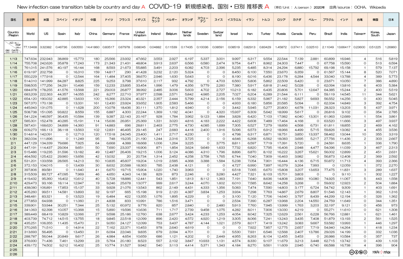Select the 'Turkey' column header

(265, 34)
